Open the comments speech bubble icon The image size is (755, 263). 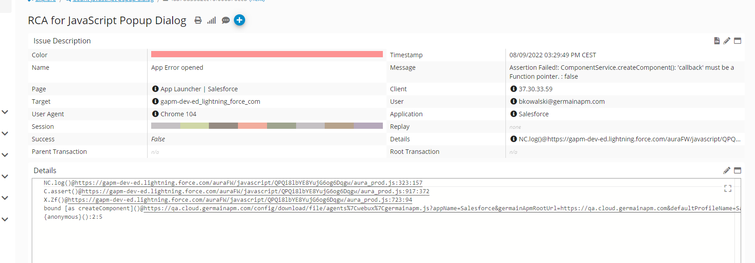(x=226, y=20)
